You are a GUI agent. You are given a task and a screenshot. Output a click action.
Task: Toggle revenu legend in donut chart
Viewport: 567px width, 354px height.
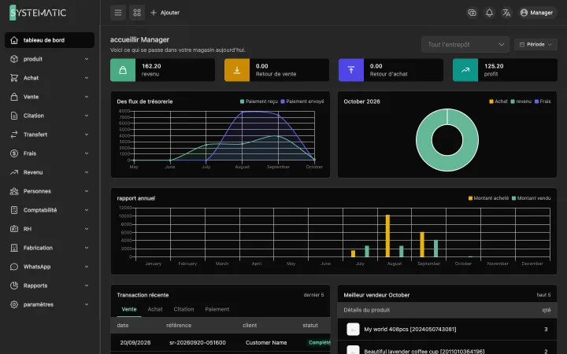point(521,101)
